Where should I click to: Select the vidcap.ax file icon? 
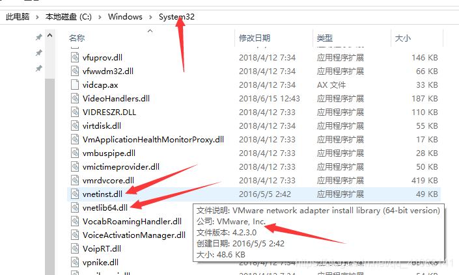(x=75, y=85)
